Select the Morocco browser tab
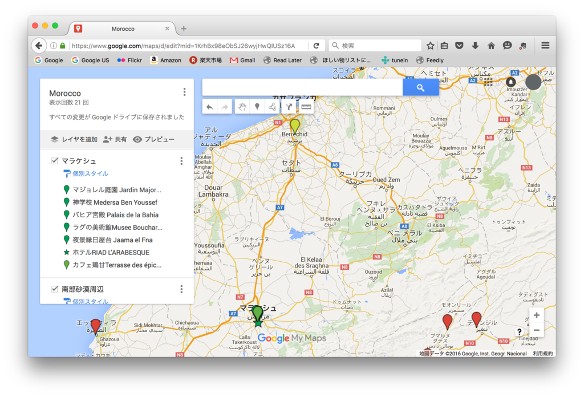This screenshot has width=584, height=397. (123, 29)
